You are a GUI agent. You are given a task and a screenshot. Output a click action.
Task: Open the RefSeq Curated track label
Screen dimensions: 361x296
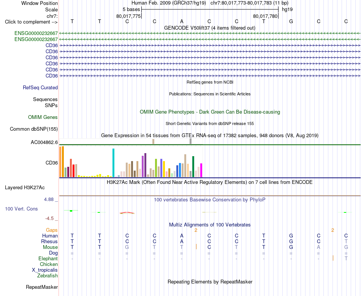tap(40, 87)
